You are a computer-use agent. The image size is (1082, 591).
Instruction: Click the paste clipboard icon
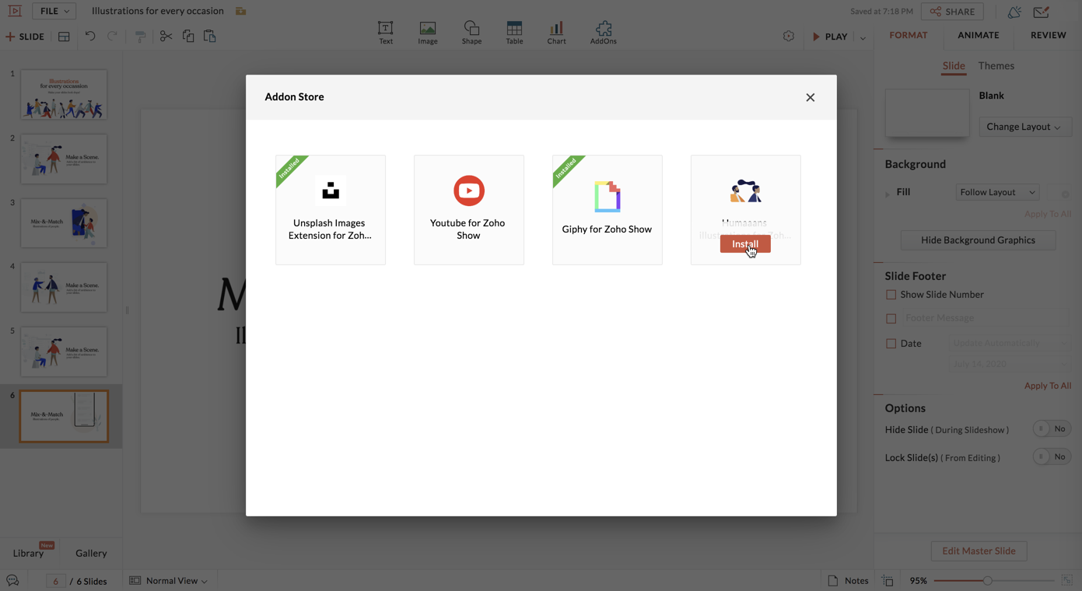pos(210,37)
